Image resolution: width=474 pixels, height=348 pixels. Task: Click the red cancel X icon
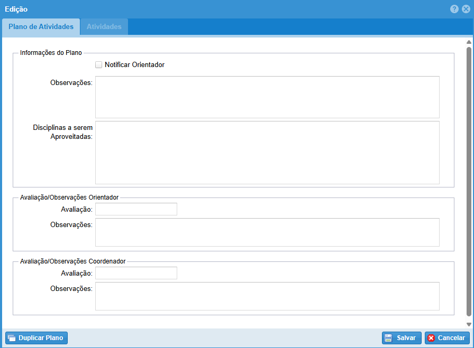coord(431,338)
